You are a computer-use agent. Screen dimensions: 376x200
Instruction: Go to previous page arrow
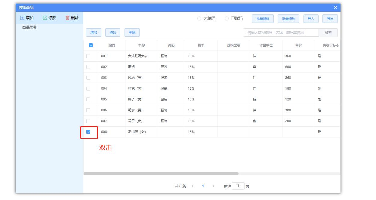[x=193, y=186]
